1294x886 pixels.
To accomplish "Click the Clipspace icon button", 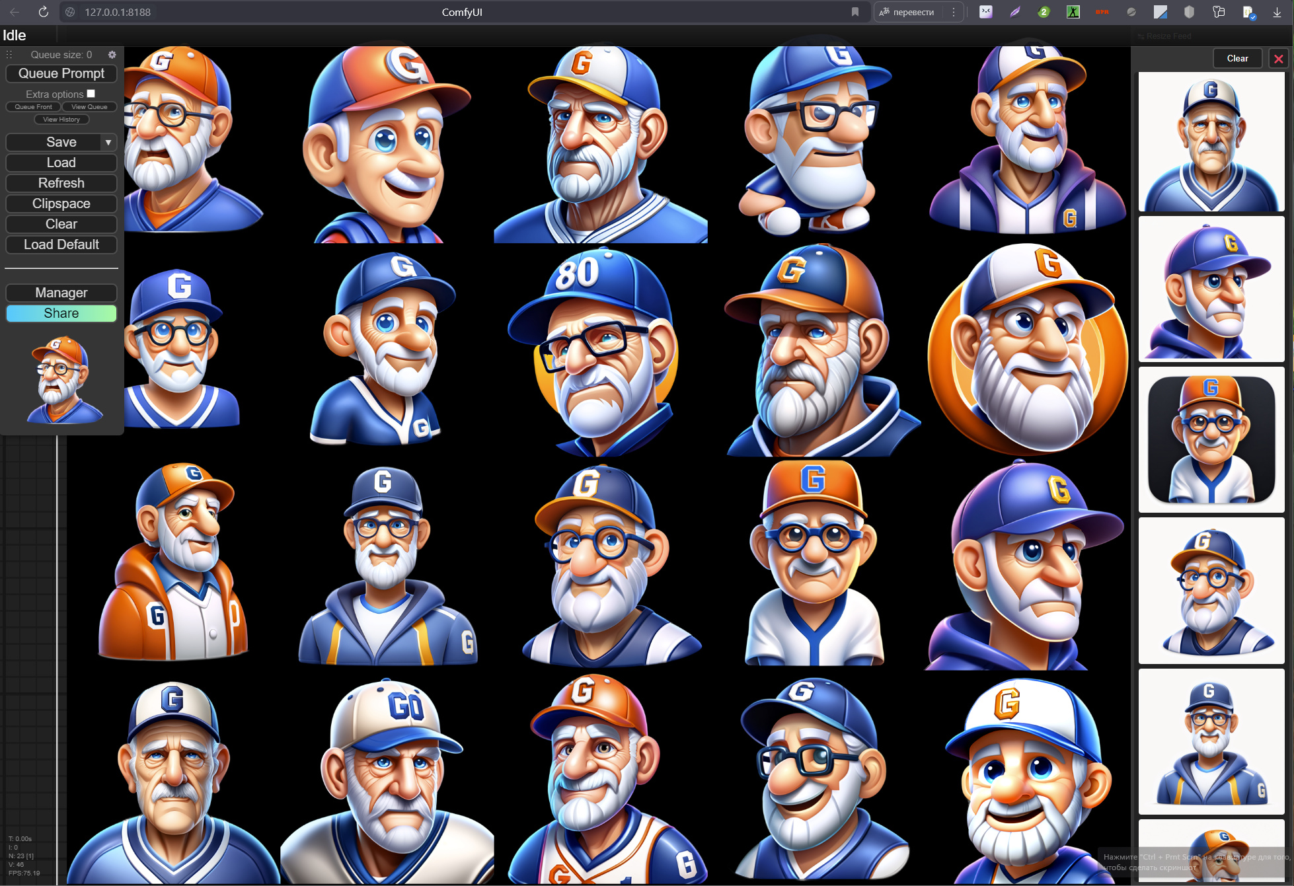I will (x=61, y=203).
